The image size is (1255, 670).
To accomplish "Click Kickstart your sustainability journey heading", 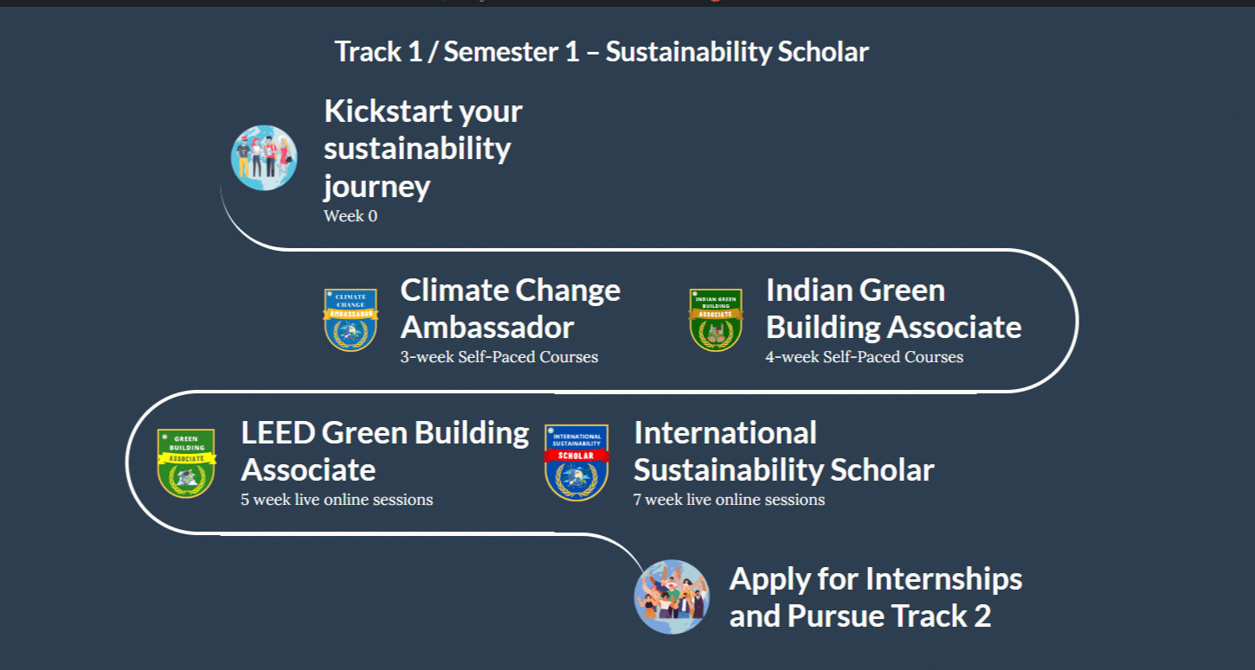I will (423, 148).
